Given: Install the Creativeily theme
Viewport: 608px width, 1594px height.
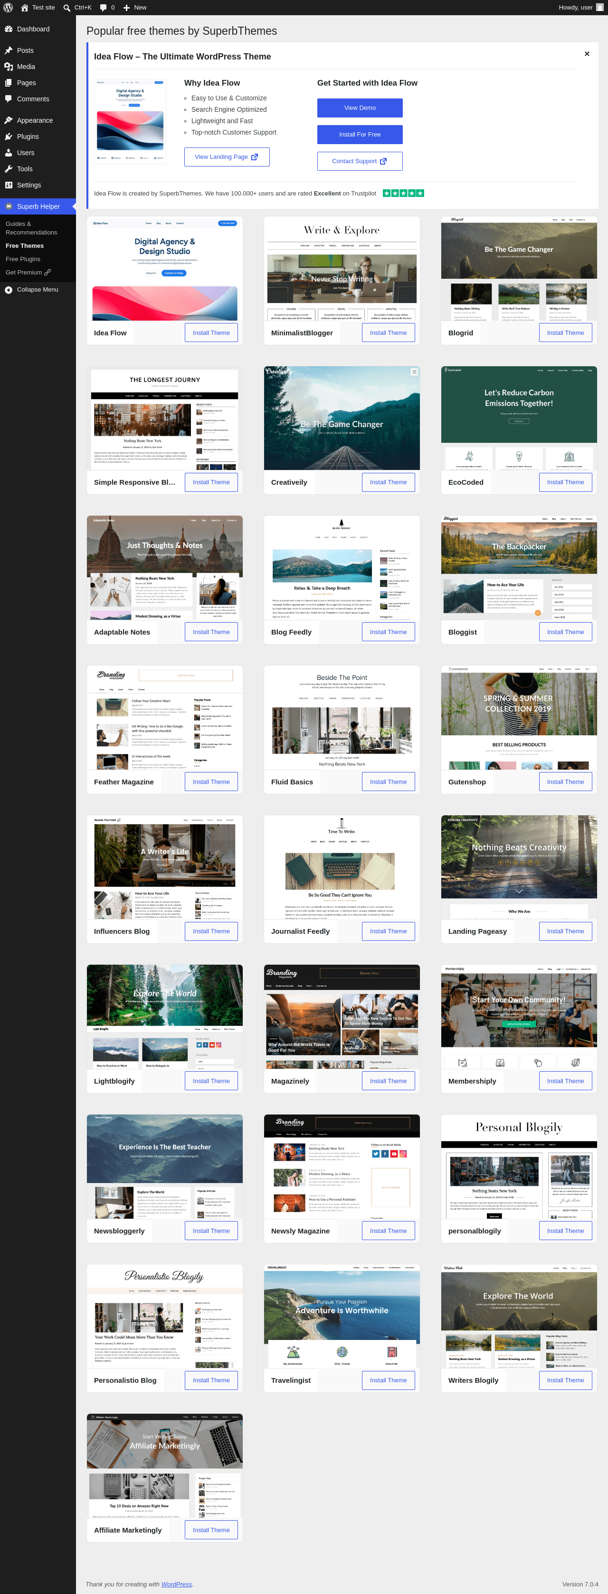Looking at the screenshot, I should [x=388, y=482].
